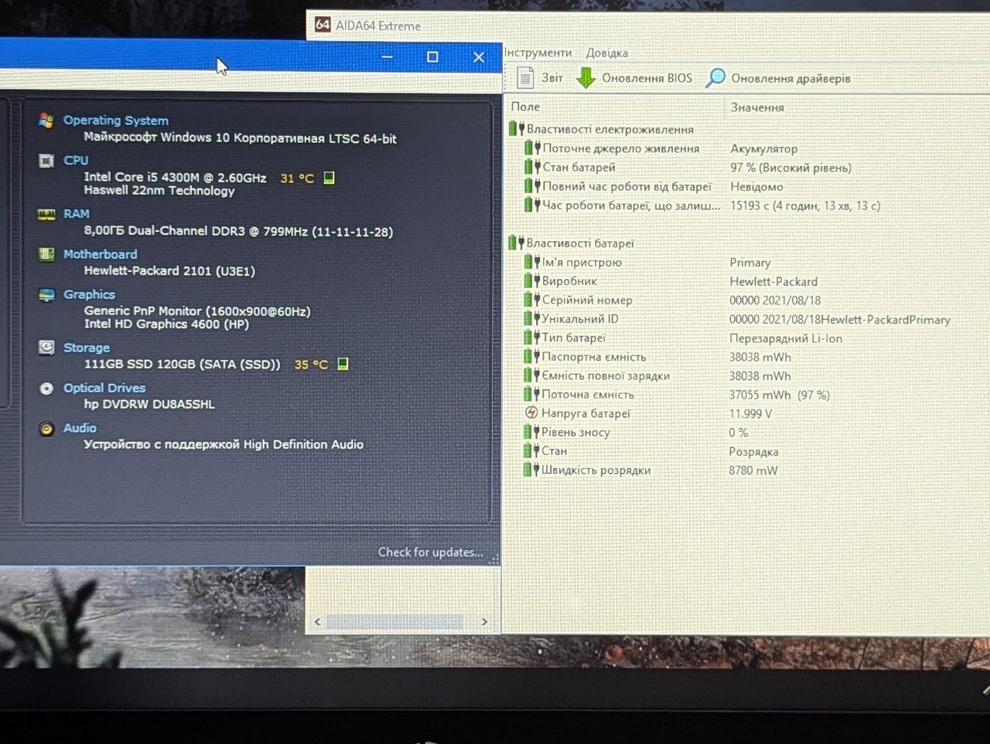Image resolution: width=990 pixels, height=744 pixels.
Task: Click the CPU chip icon in Speccy
Action: coord(46,161)
